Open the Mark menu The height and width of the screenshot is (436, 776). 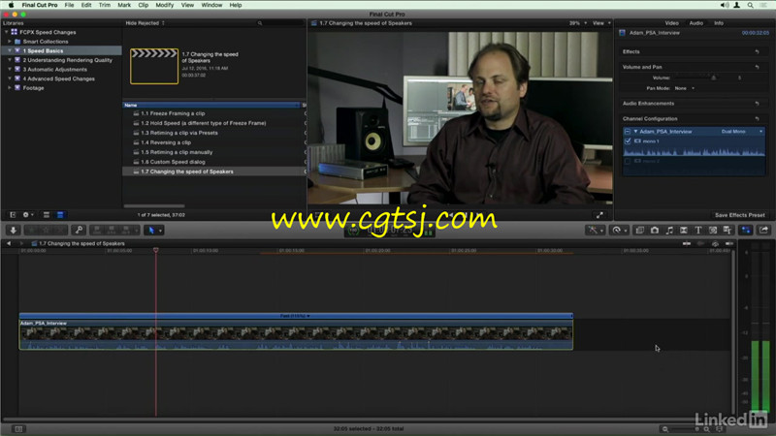coord(124,5)
